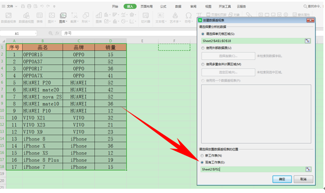Click the undo icon
Image resolution: width=325 pixels, height=193 pixels.
[42, 6]
